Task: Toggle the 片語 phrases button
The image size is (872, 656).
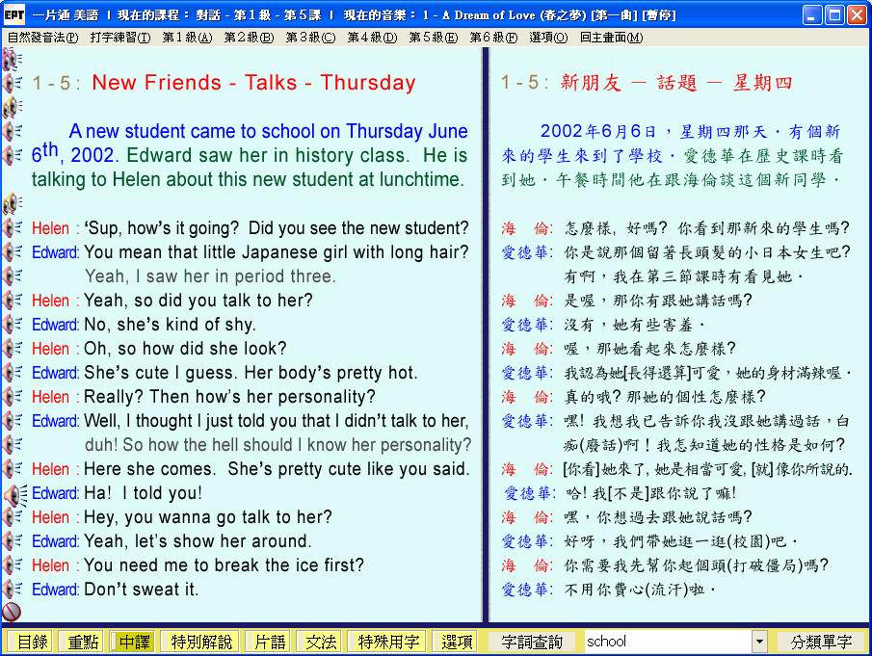Action: tap(266, 642)
